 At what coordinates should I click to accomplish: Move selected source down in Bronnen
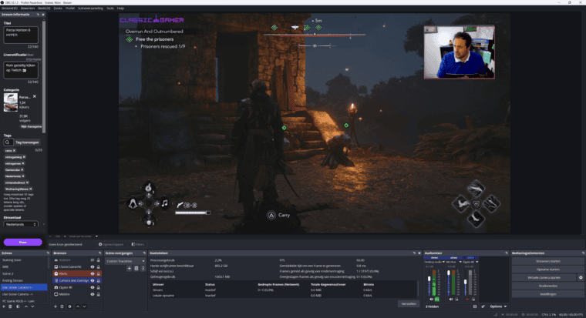coord(85,306)
